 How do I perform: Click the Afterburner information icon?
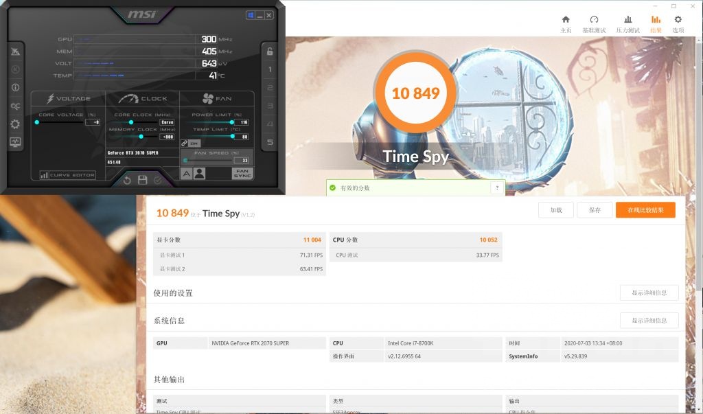[x=15, y=87]
